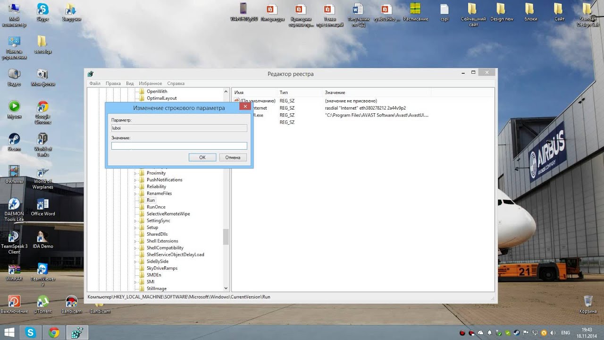Open the Музон desktop shortcut
This screenshot has width=604, height=340.
(14, 110)
